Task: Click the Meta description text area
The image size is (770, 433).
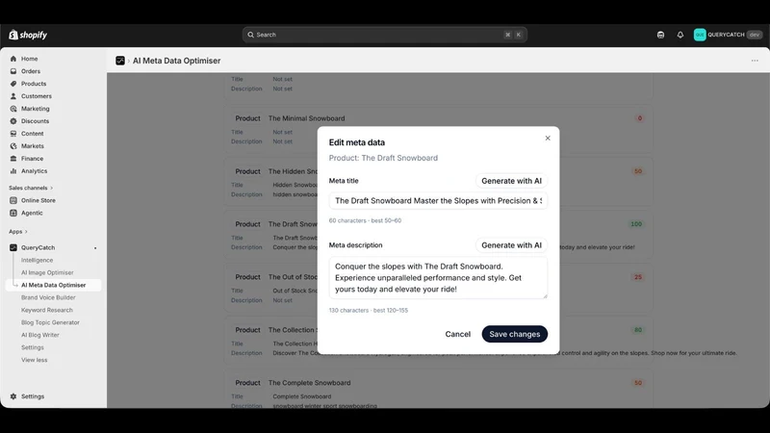Action: [x=438, y=277]
